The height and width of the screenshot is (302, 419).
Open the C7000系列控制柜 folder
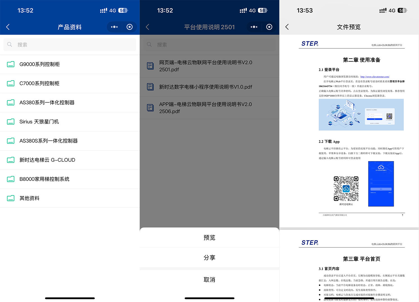[x=39, y=83]
